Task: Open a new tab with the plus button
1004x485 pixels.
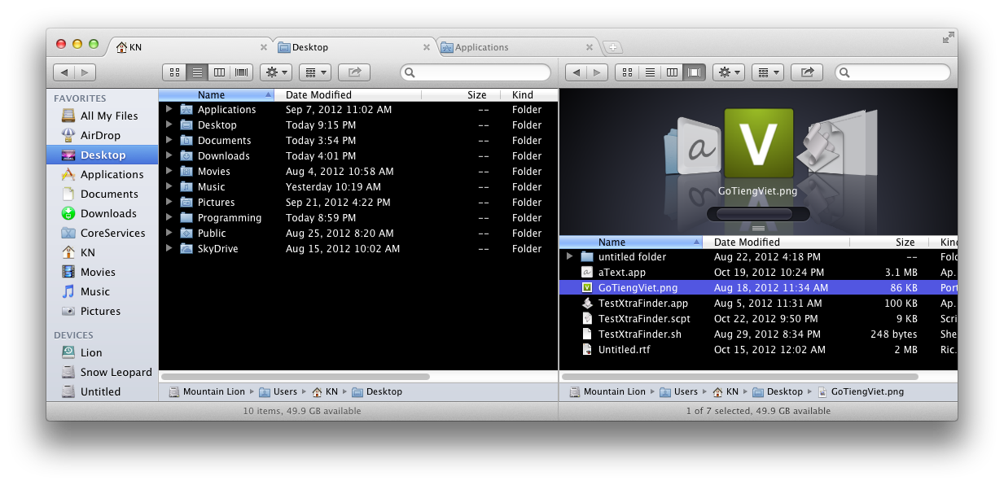Action: (x=612, y=47)
